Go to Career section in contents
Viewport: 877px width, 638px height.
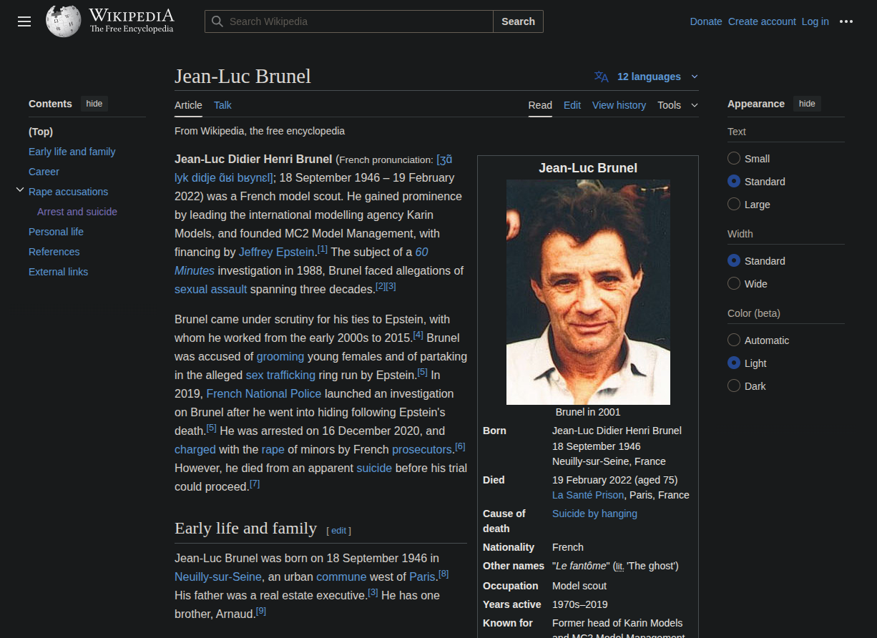click(x=44, y=172)
